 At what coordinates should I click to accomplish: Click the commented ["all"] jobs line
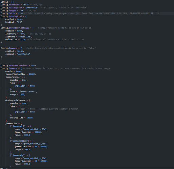[46, 109]
